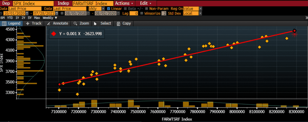
Task: Click the 07/28/2021 end date field
Action: (x=45, y=13)
